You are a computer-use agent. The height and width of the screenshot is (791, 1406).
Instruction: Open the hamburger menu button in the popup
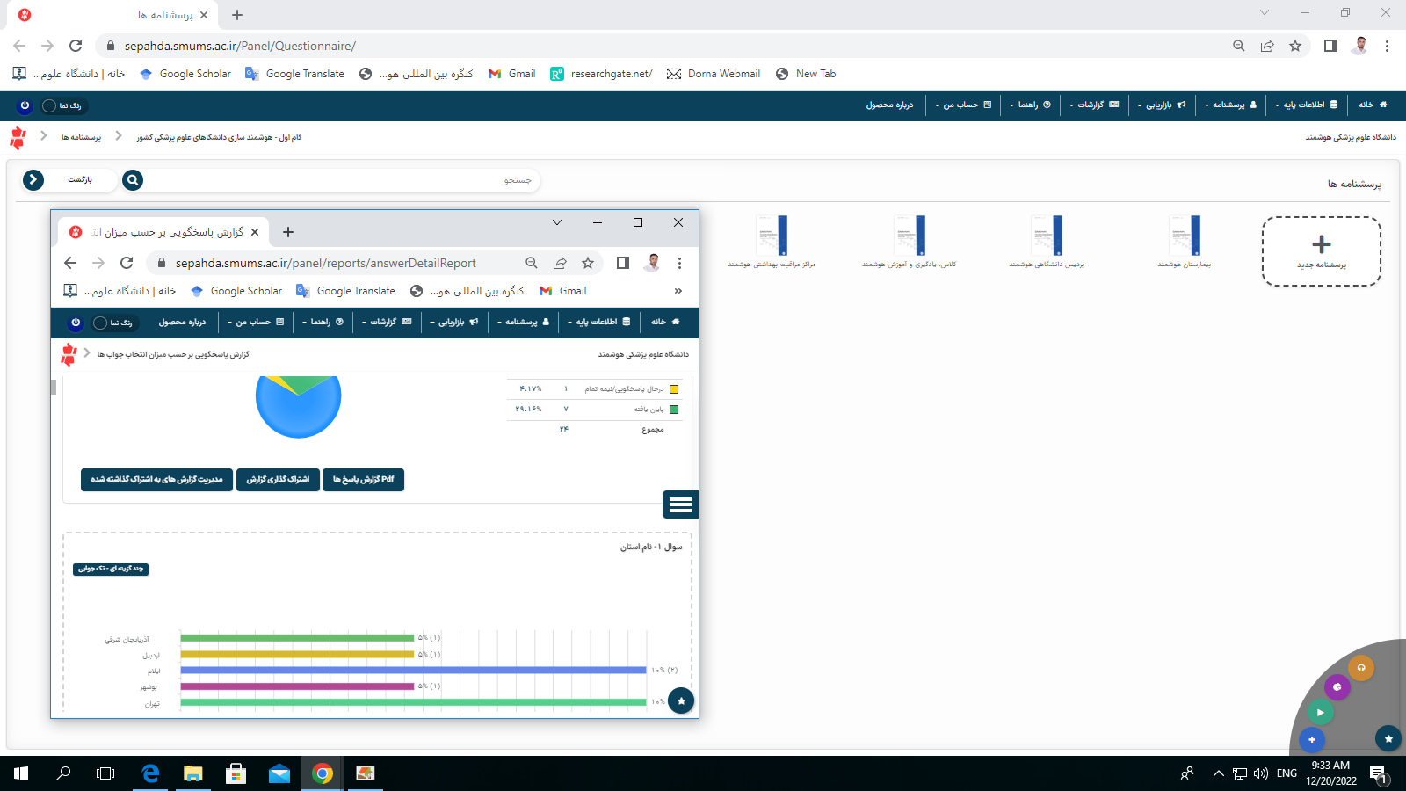tap(680, 504)
